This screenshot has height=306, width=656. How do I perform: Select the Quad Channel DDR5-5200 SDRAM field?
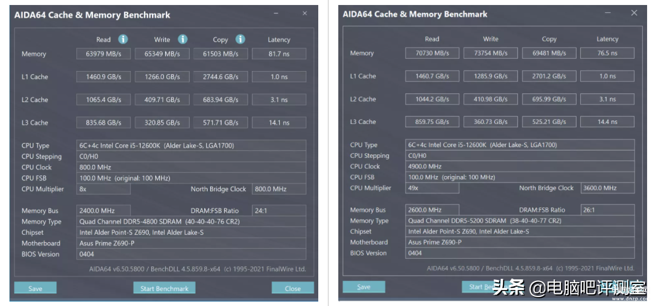coord(520,220)
